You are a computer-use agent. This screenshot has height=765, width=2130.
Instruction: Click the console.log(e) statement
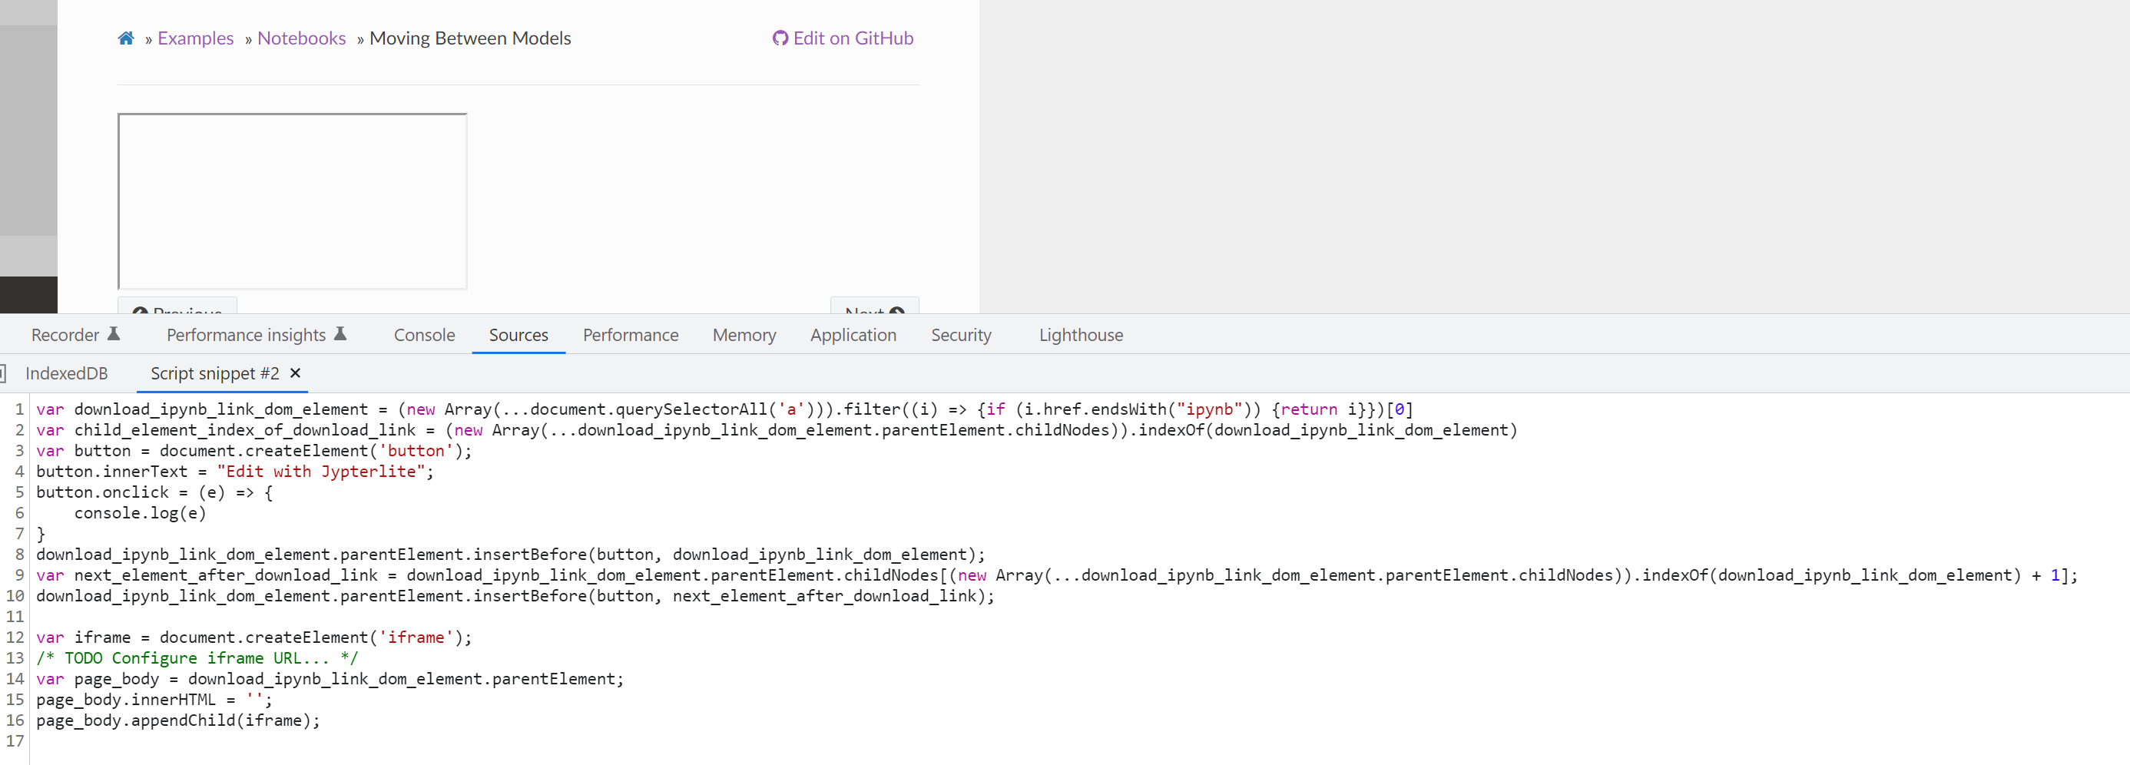click(141, 513)
